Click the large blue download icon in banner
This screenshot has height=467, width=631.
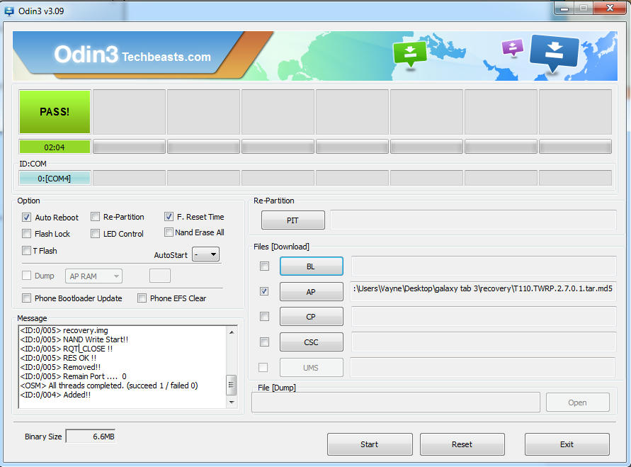pyautogui.click(x=554, y=52)
